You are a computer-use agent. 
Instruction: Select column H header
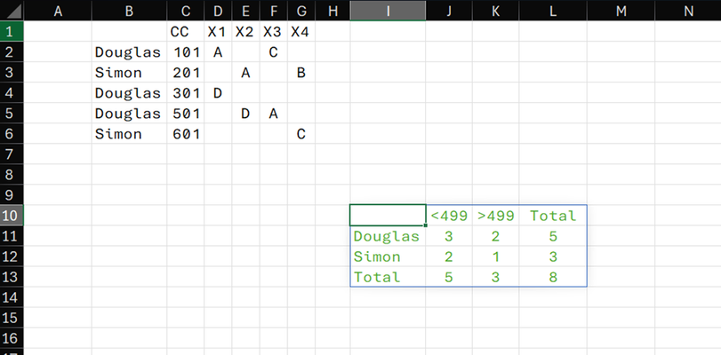[332, 10]
